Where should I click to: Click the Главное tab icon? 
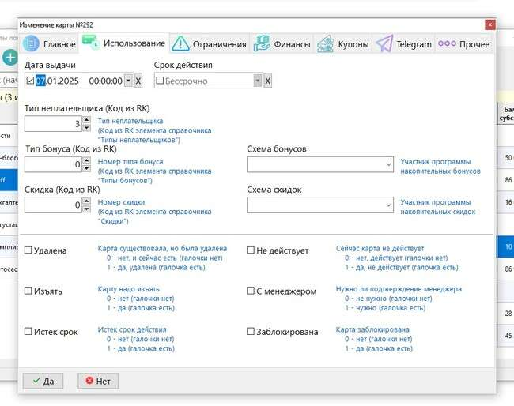(31, 44)
